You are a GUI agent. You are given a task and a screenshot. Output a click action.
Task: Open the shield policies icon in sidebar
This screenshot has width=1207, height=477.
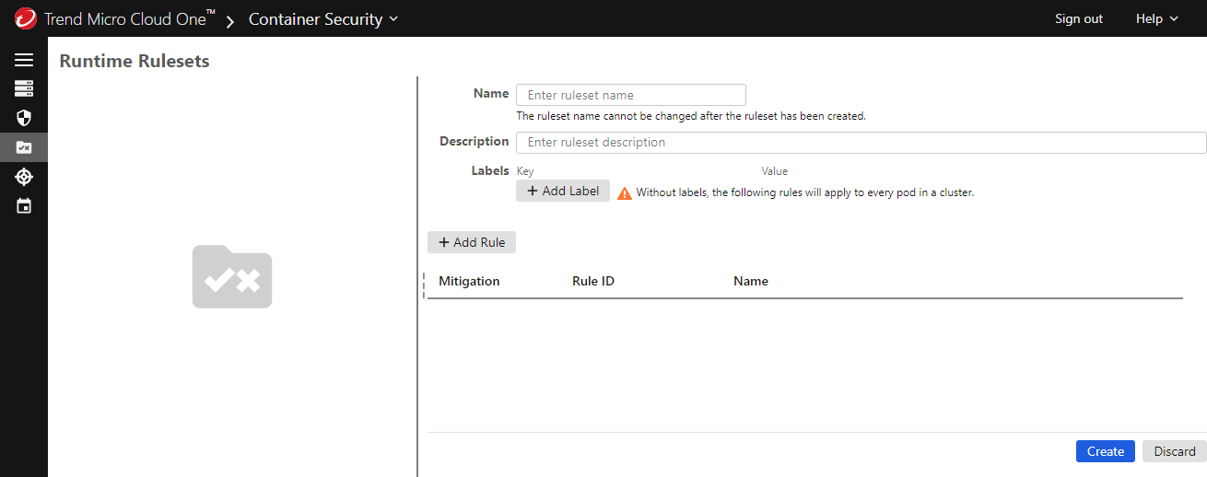[x=24, y=118]
